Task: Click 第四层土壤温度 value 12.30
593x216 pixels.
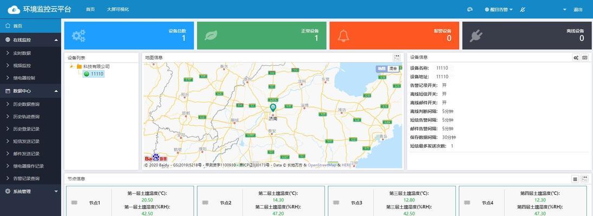Action: (x=540, y=200)
